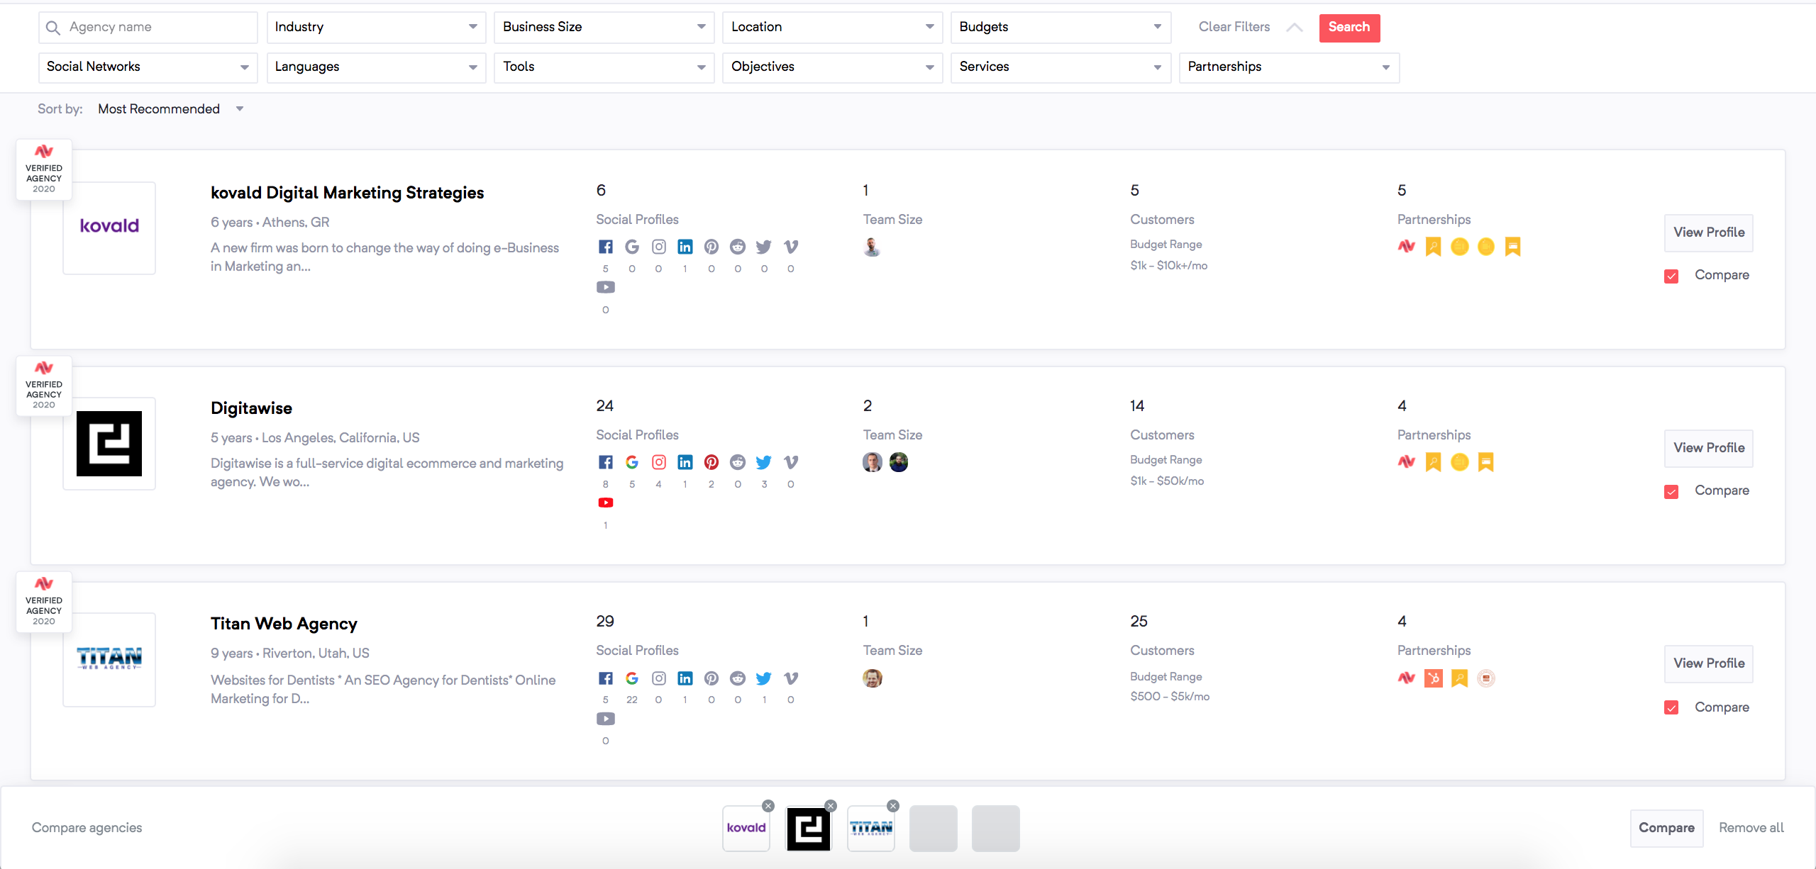1816x869 pixels.
Task: Uncheck Compare for Titan Web Agency
Action: click(1671, 707)
